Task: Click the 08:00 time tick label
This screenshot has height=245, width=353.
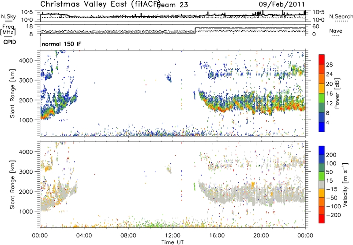Action: click(128, 236)
